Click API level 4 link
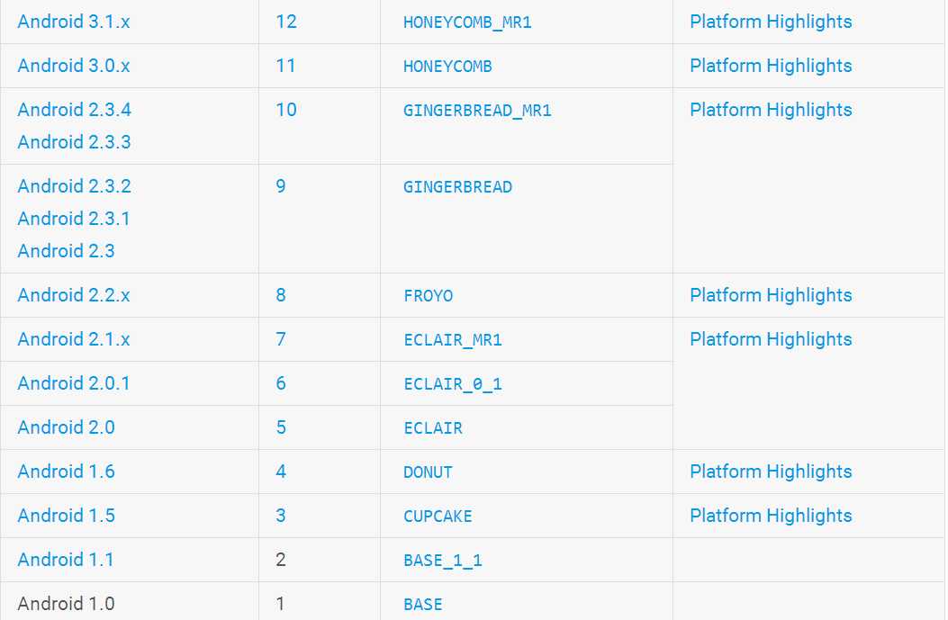 point(281,472)
